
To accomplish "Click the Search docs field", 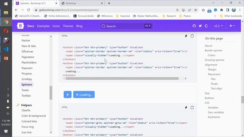I will click(126, 26).
